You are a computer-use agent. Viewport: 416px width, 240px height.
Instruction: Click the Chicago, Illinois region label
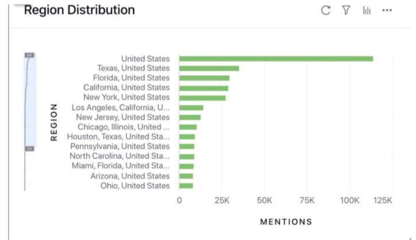[121, 127]
